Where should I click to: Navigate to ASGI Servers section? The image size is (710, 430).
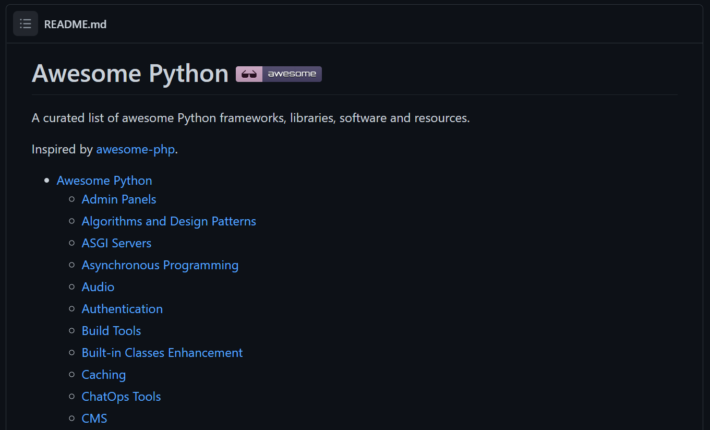click(x=117, y=243)
